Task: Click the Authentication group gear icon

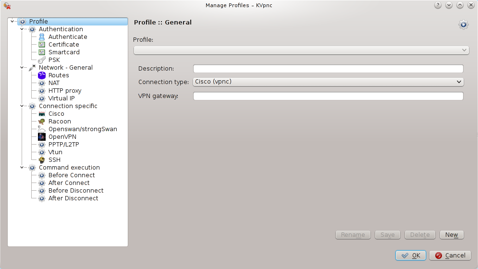Action: point(32,29)
